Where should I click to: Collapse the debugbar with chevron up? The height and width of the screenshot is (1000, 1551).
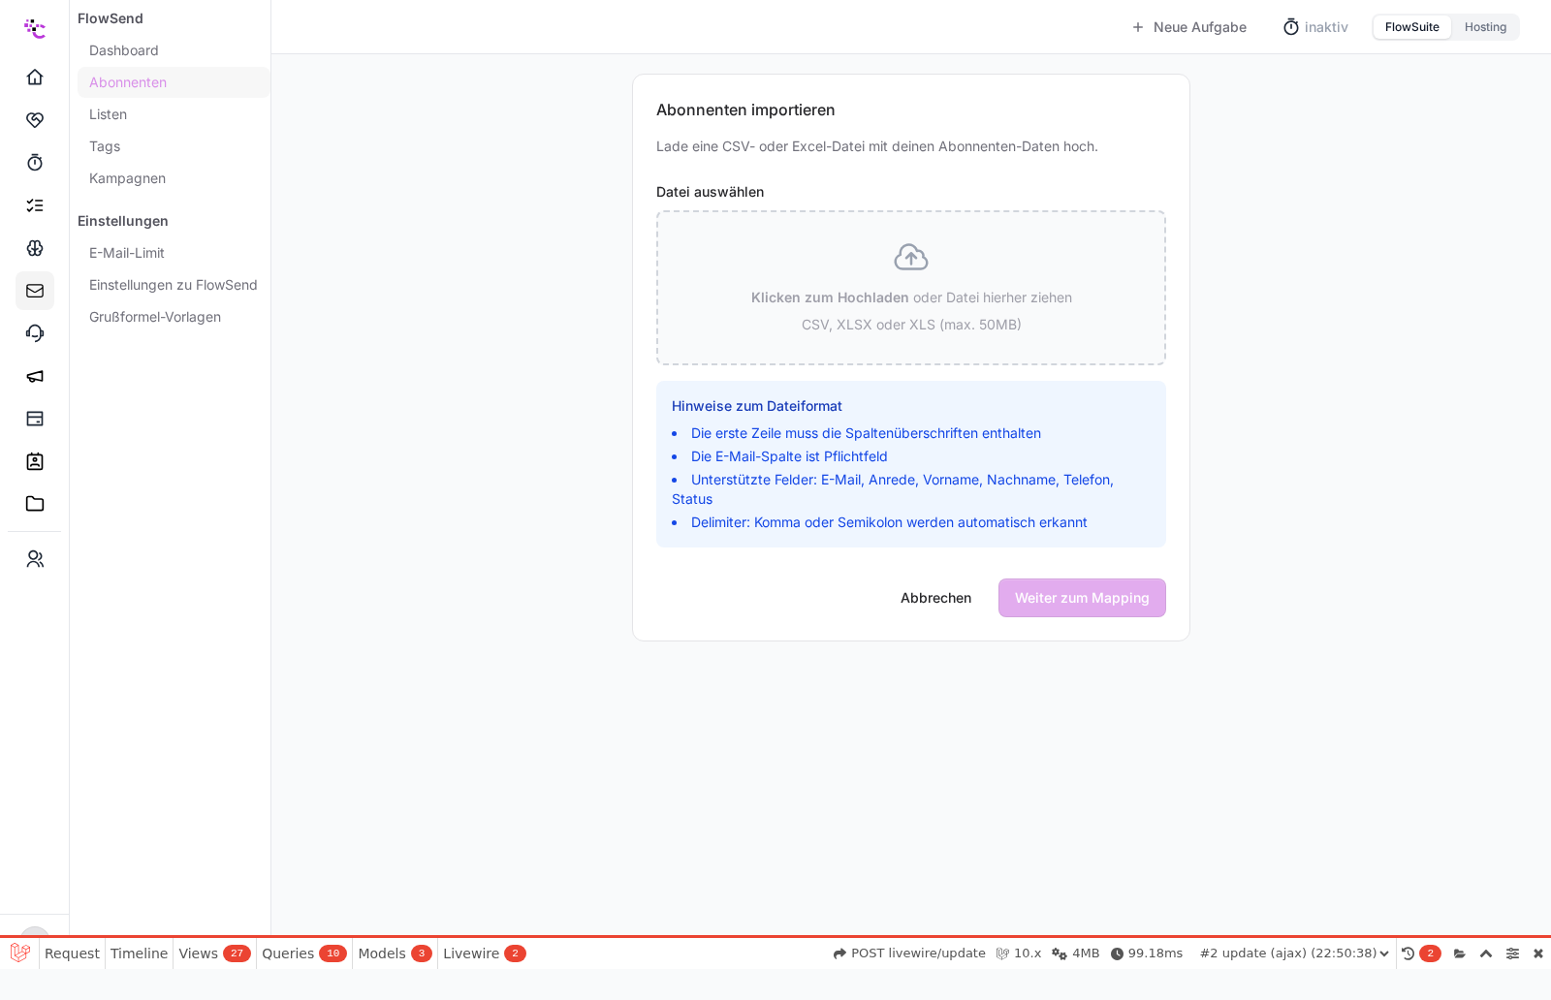click(1486, 953)
